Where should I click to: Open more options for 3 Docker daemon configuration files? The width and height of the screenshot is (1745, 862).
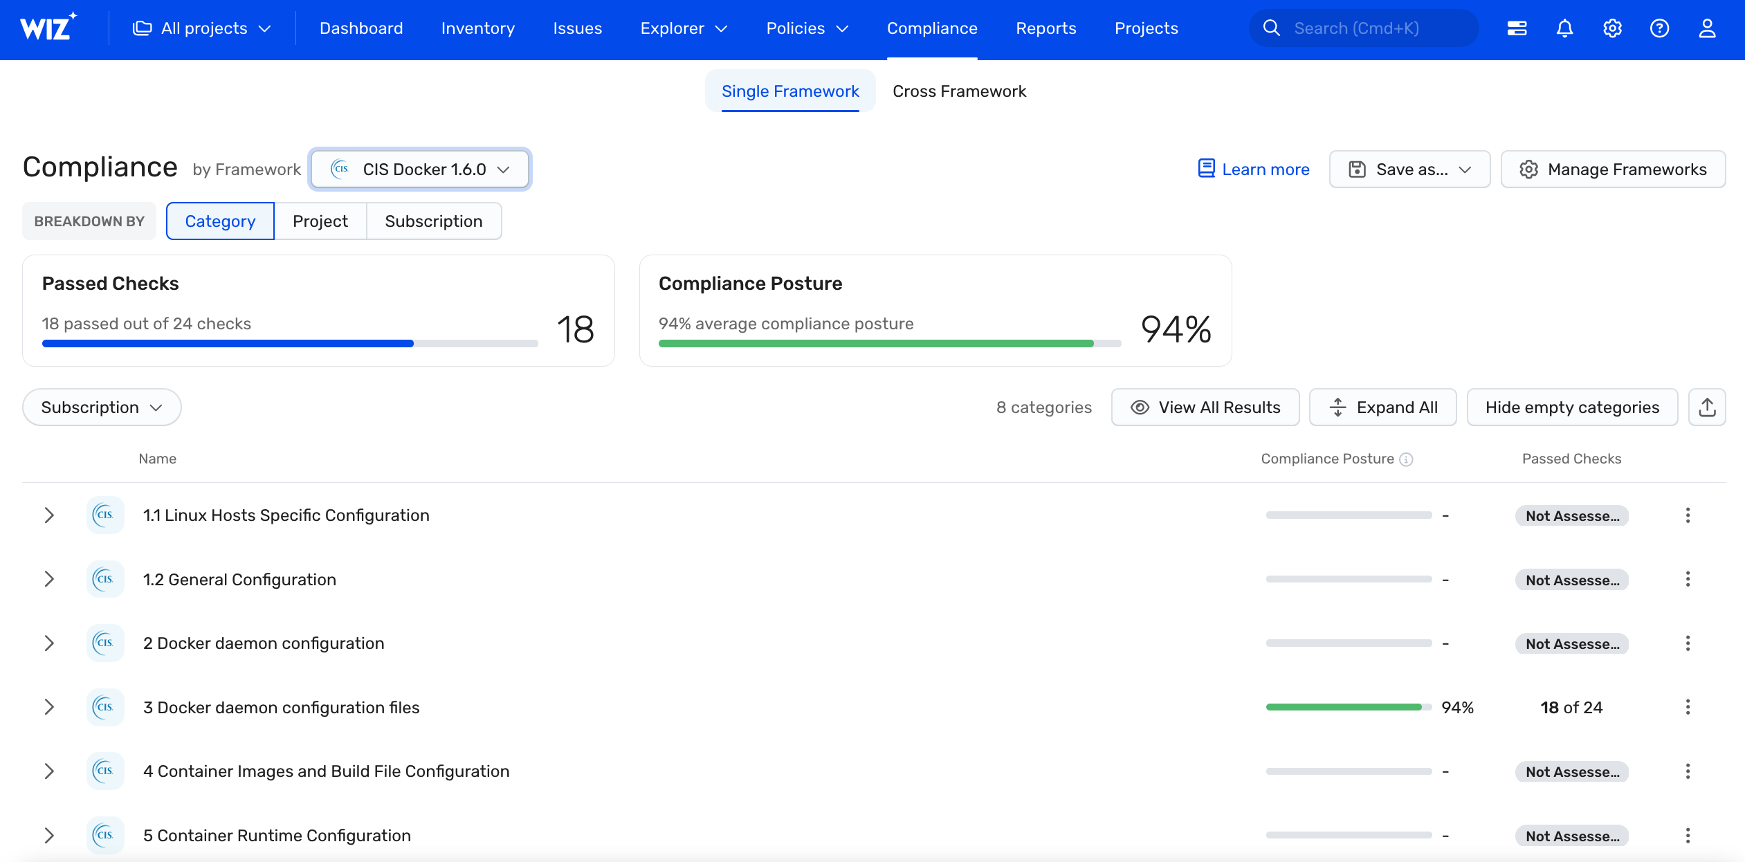(1688, 707)
